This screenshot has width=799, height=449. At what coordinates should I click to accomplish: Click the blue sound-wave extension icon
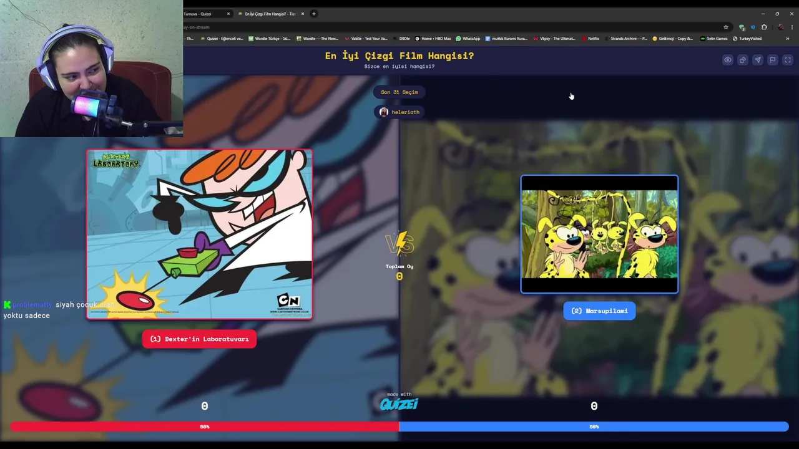(x=753, y=27)
